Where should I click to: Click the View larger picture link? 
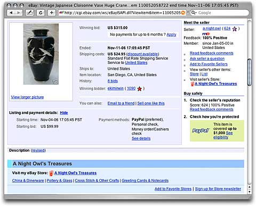pyautogui.click(x=27, y=97)
